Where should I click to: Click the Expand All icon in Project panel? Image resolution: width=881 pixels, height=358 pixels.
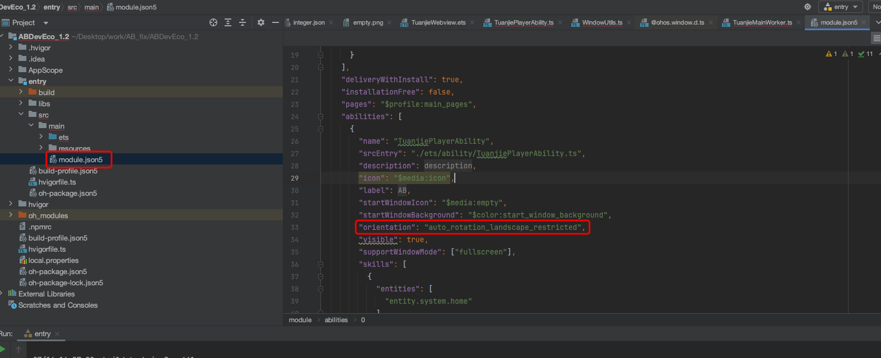[x=228, y=22]
